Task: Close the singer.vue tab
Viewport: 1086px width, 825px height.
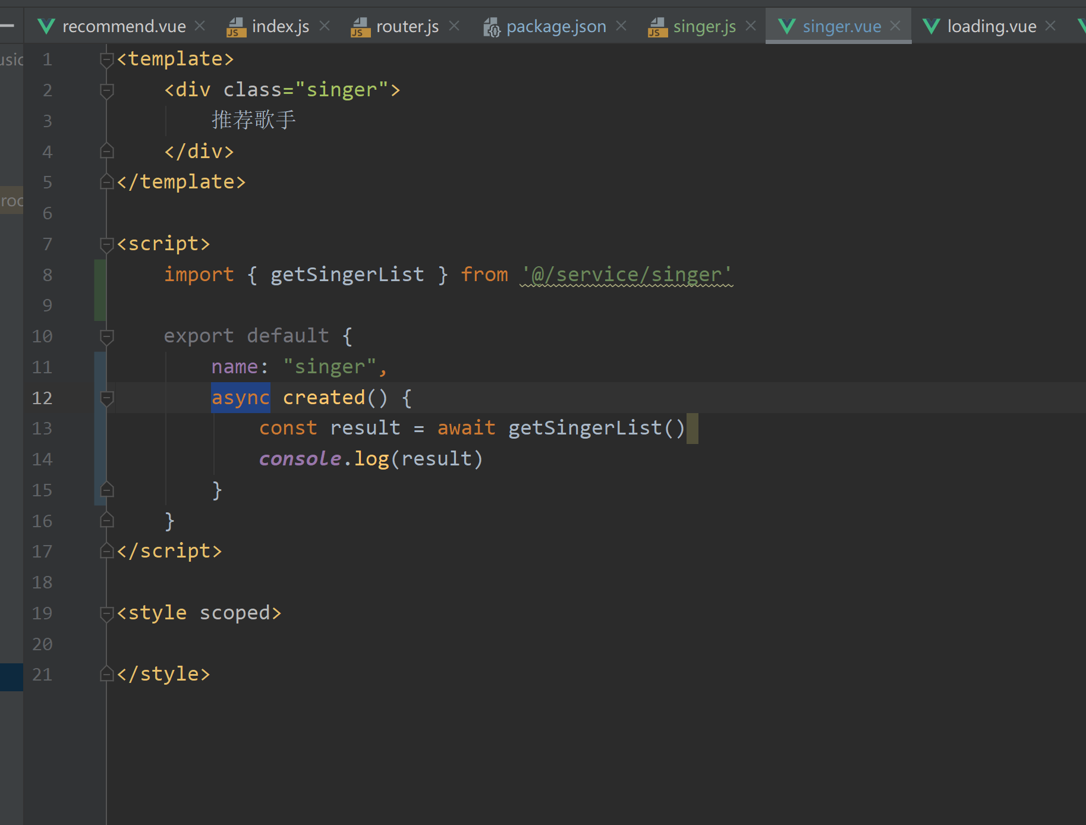Action: coord(896,26)
